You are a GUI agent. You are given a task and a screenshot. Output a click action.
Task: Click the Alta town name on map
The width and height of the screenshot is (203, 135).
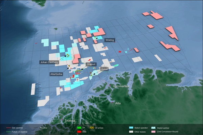pos(118,103)
